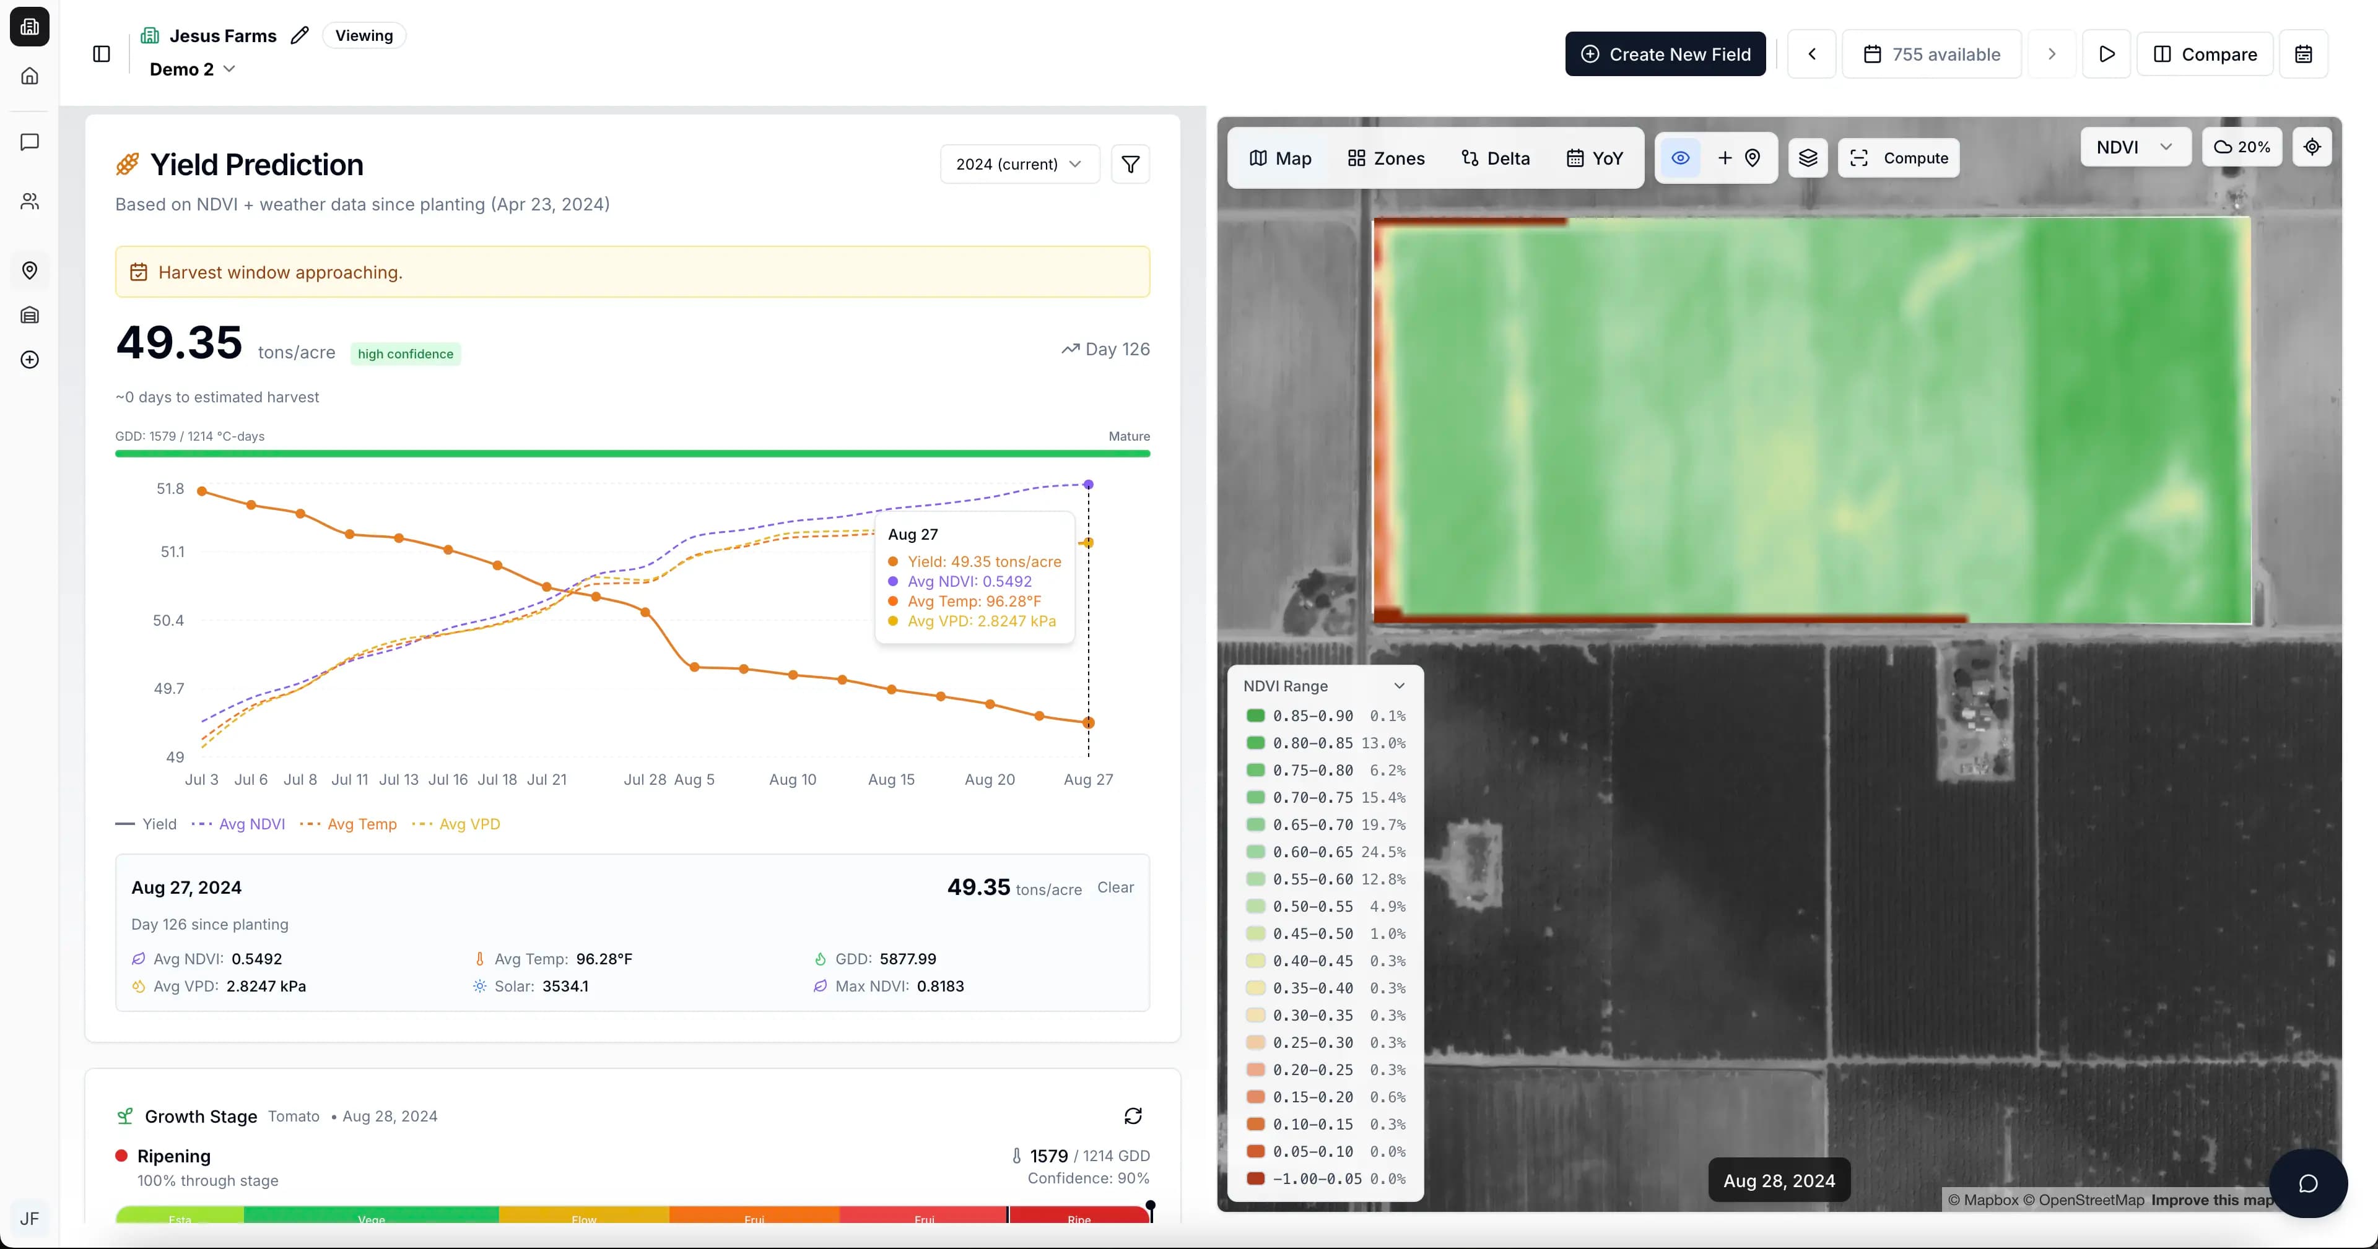The width and height of the screenshot is (2378, 1249).
Task: Edit the Jesus Farms name pencil icon
Action: tap(299, 35)
